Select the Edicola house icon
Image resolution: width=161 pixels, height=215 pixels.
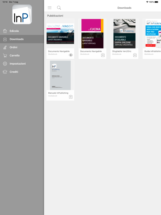(5, 31)
